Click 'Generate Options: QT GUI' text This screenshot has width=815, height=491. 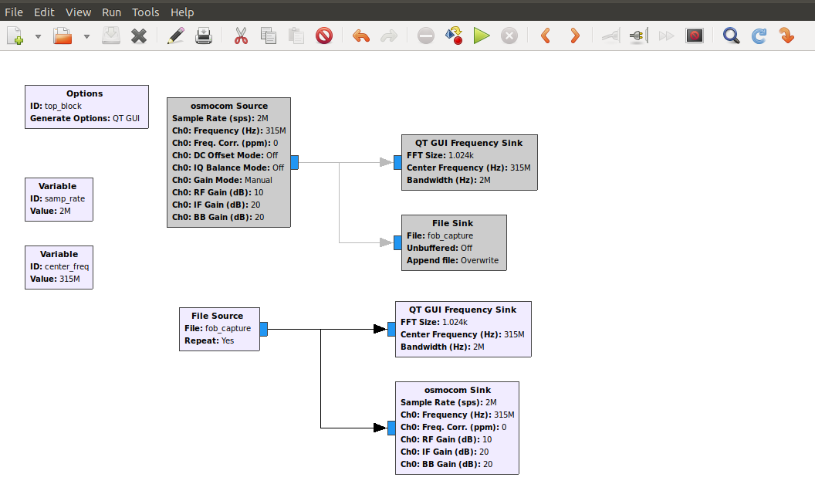coord(85,119)
